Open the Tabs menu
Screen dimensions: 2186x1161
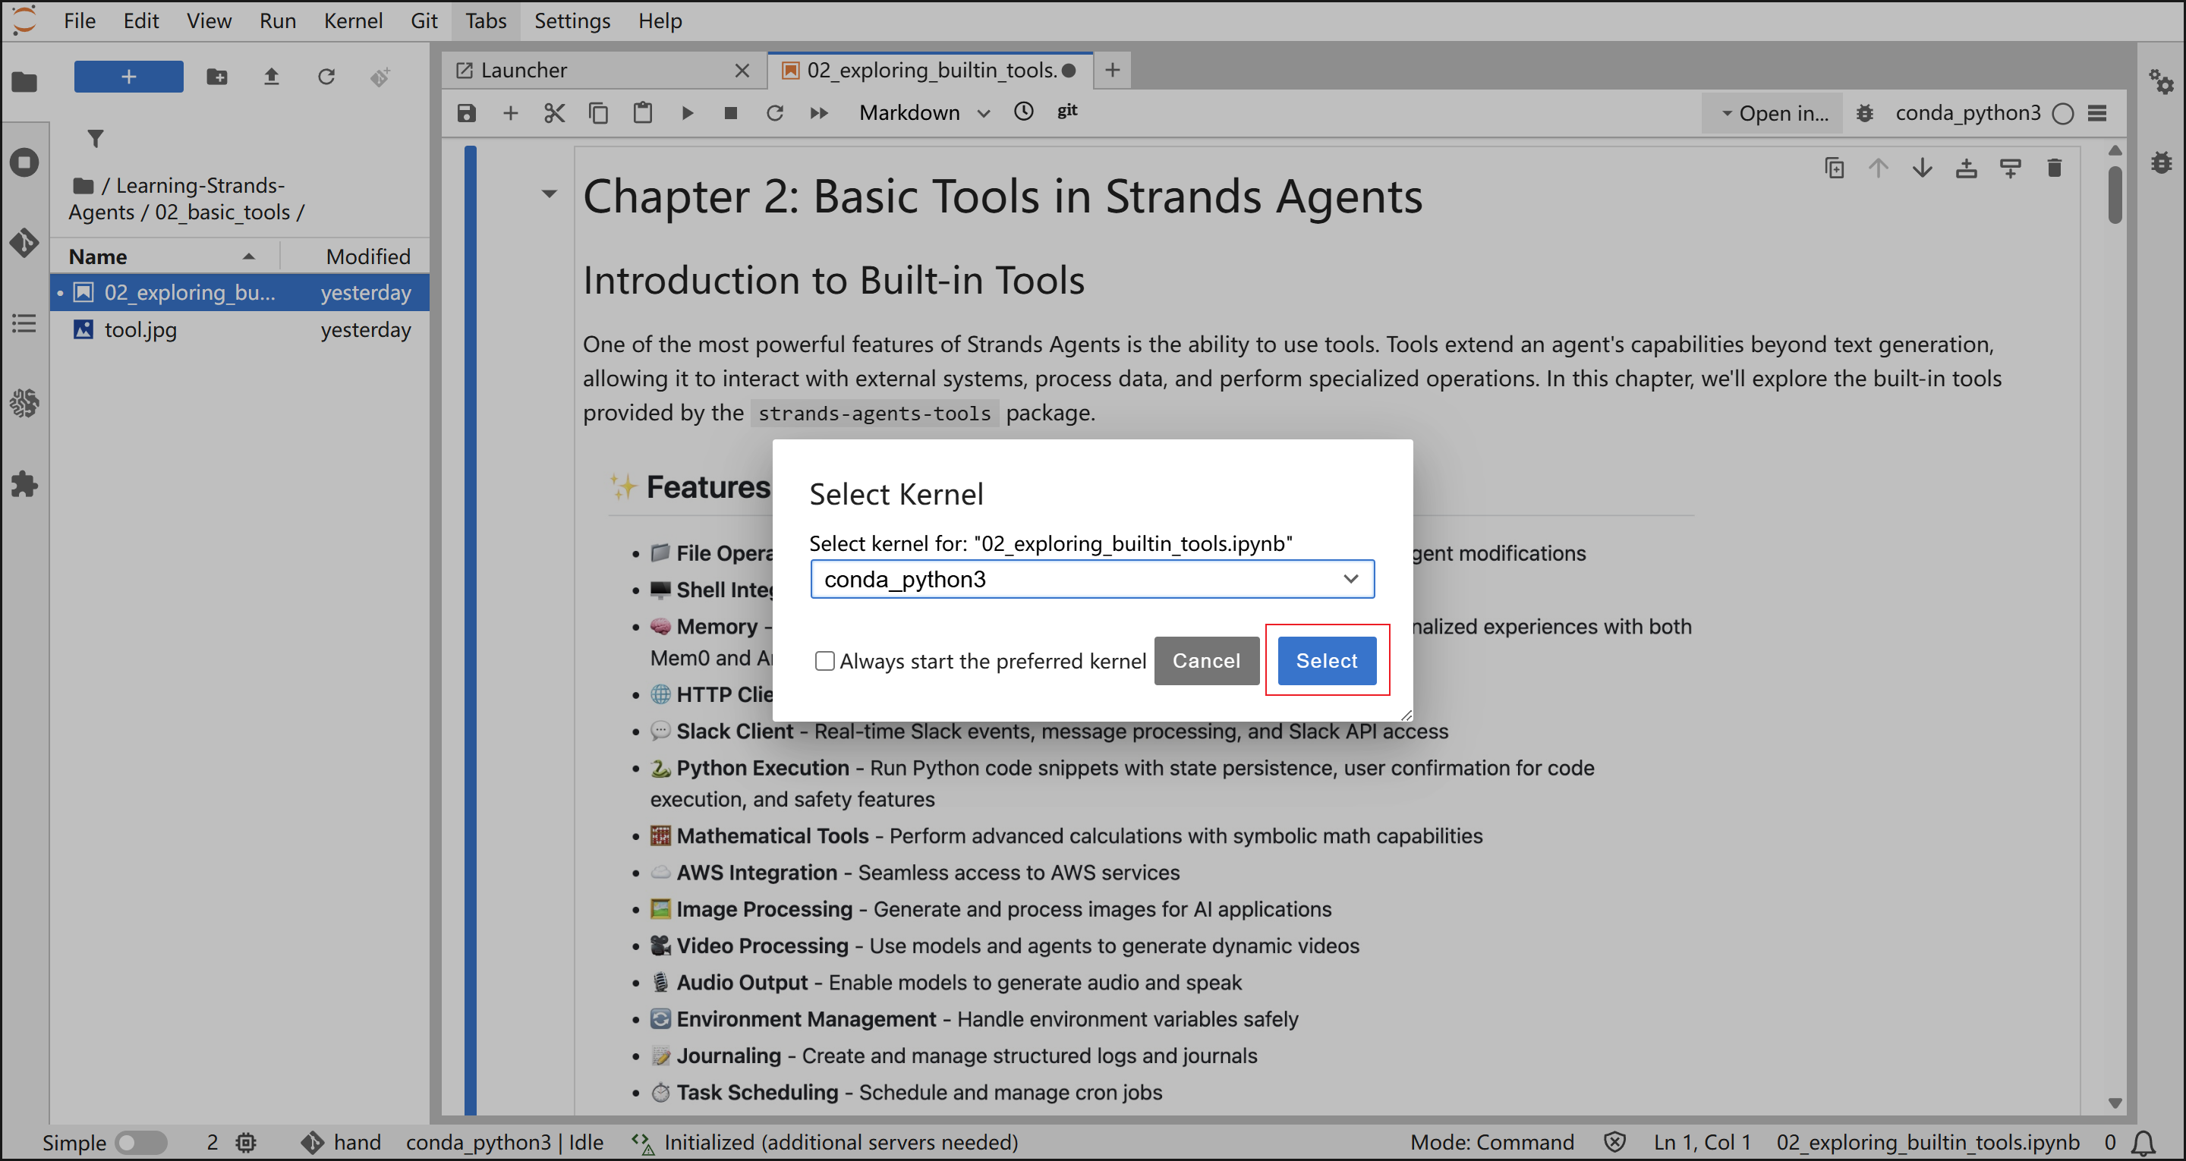pyautogui.click(x=486, y=20)
